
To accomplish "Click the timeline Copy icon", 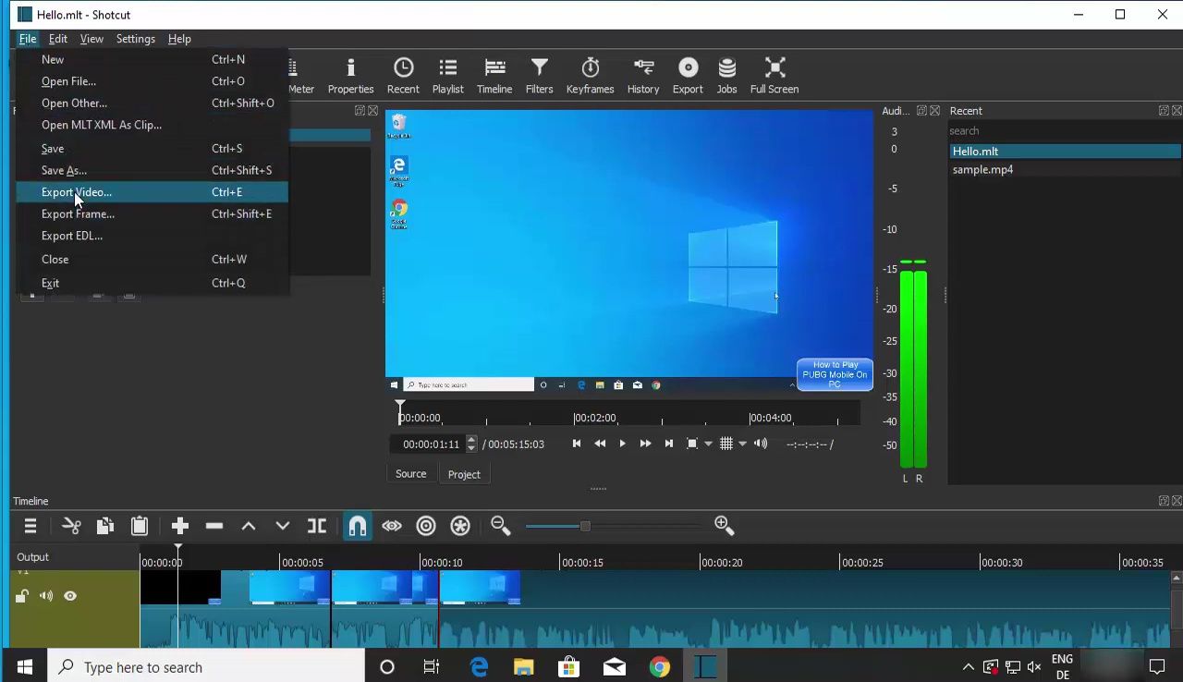I will coord(105,526).
